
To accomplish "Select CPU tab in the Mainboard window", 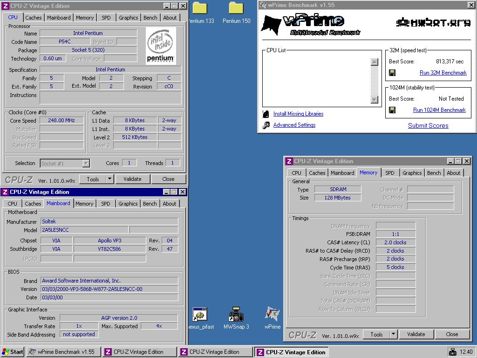I will [x=13, y=204].
